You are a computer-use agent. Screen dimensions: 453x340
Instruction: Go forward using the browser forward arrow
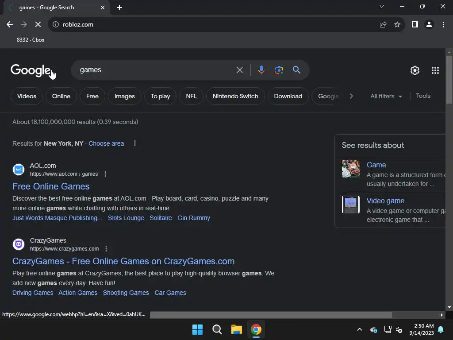pyautogui.click(x=24, y=25)
